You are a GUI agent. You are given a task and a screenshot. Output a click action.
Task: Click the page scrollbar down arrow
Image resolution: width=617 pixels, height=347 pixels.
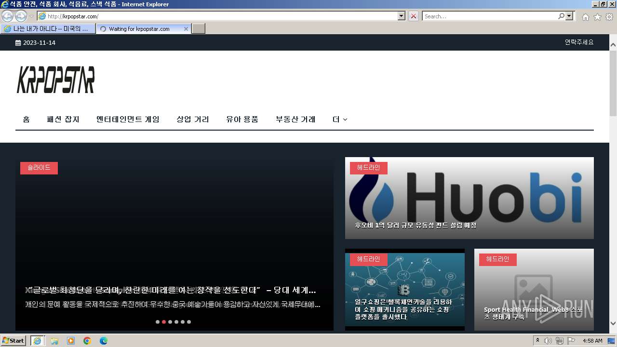click(613, 323)
